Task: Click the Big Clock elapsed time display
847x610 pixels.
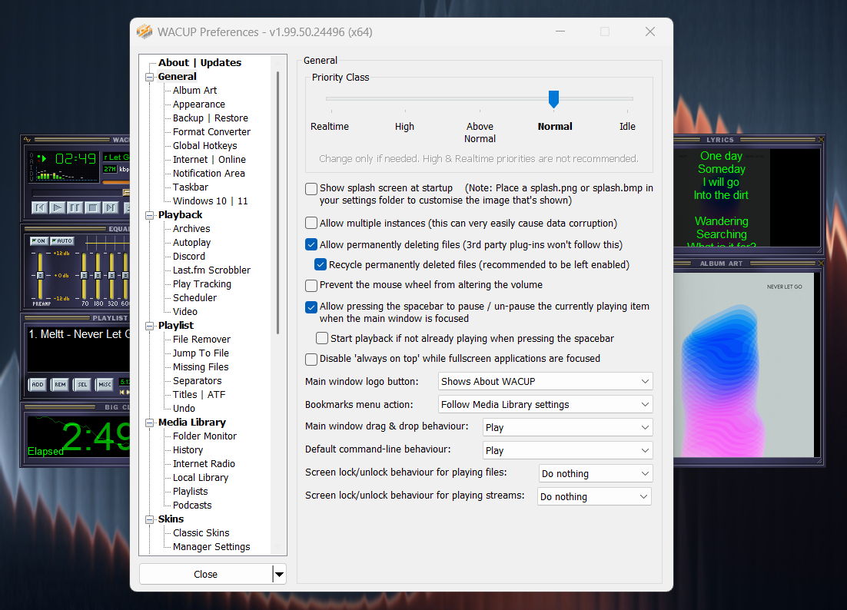Action: pyautogui.click(x=79, y=436)
